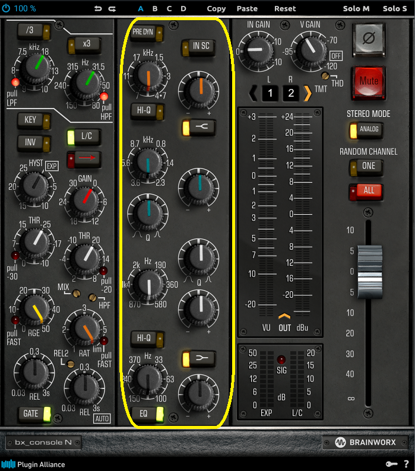Click the next channel right chevron
This screenshot has width=415, height=471.
pyautogui.click(x=308, y=93)
